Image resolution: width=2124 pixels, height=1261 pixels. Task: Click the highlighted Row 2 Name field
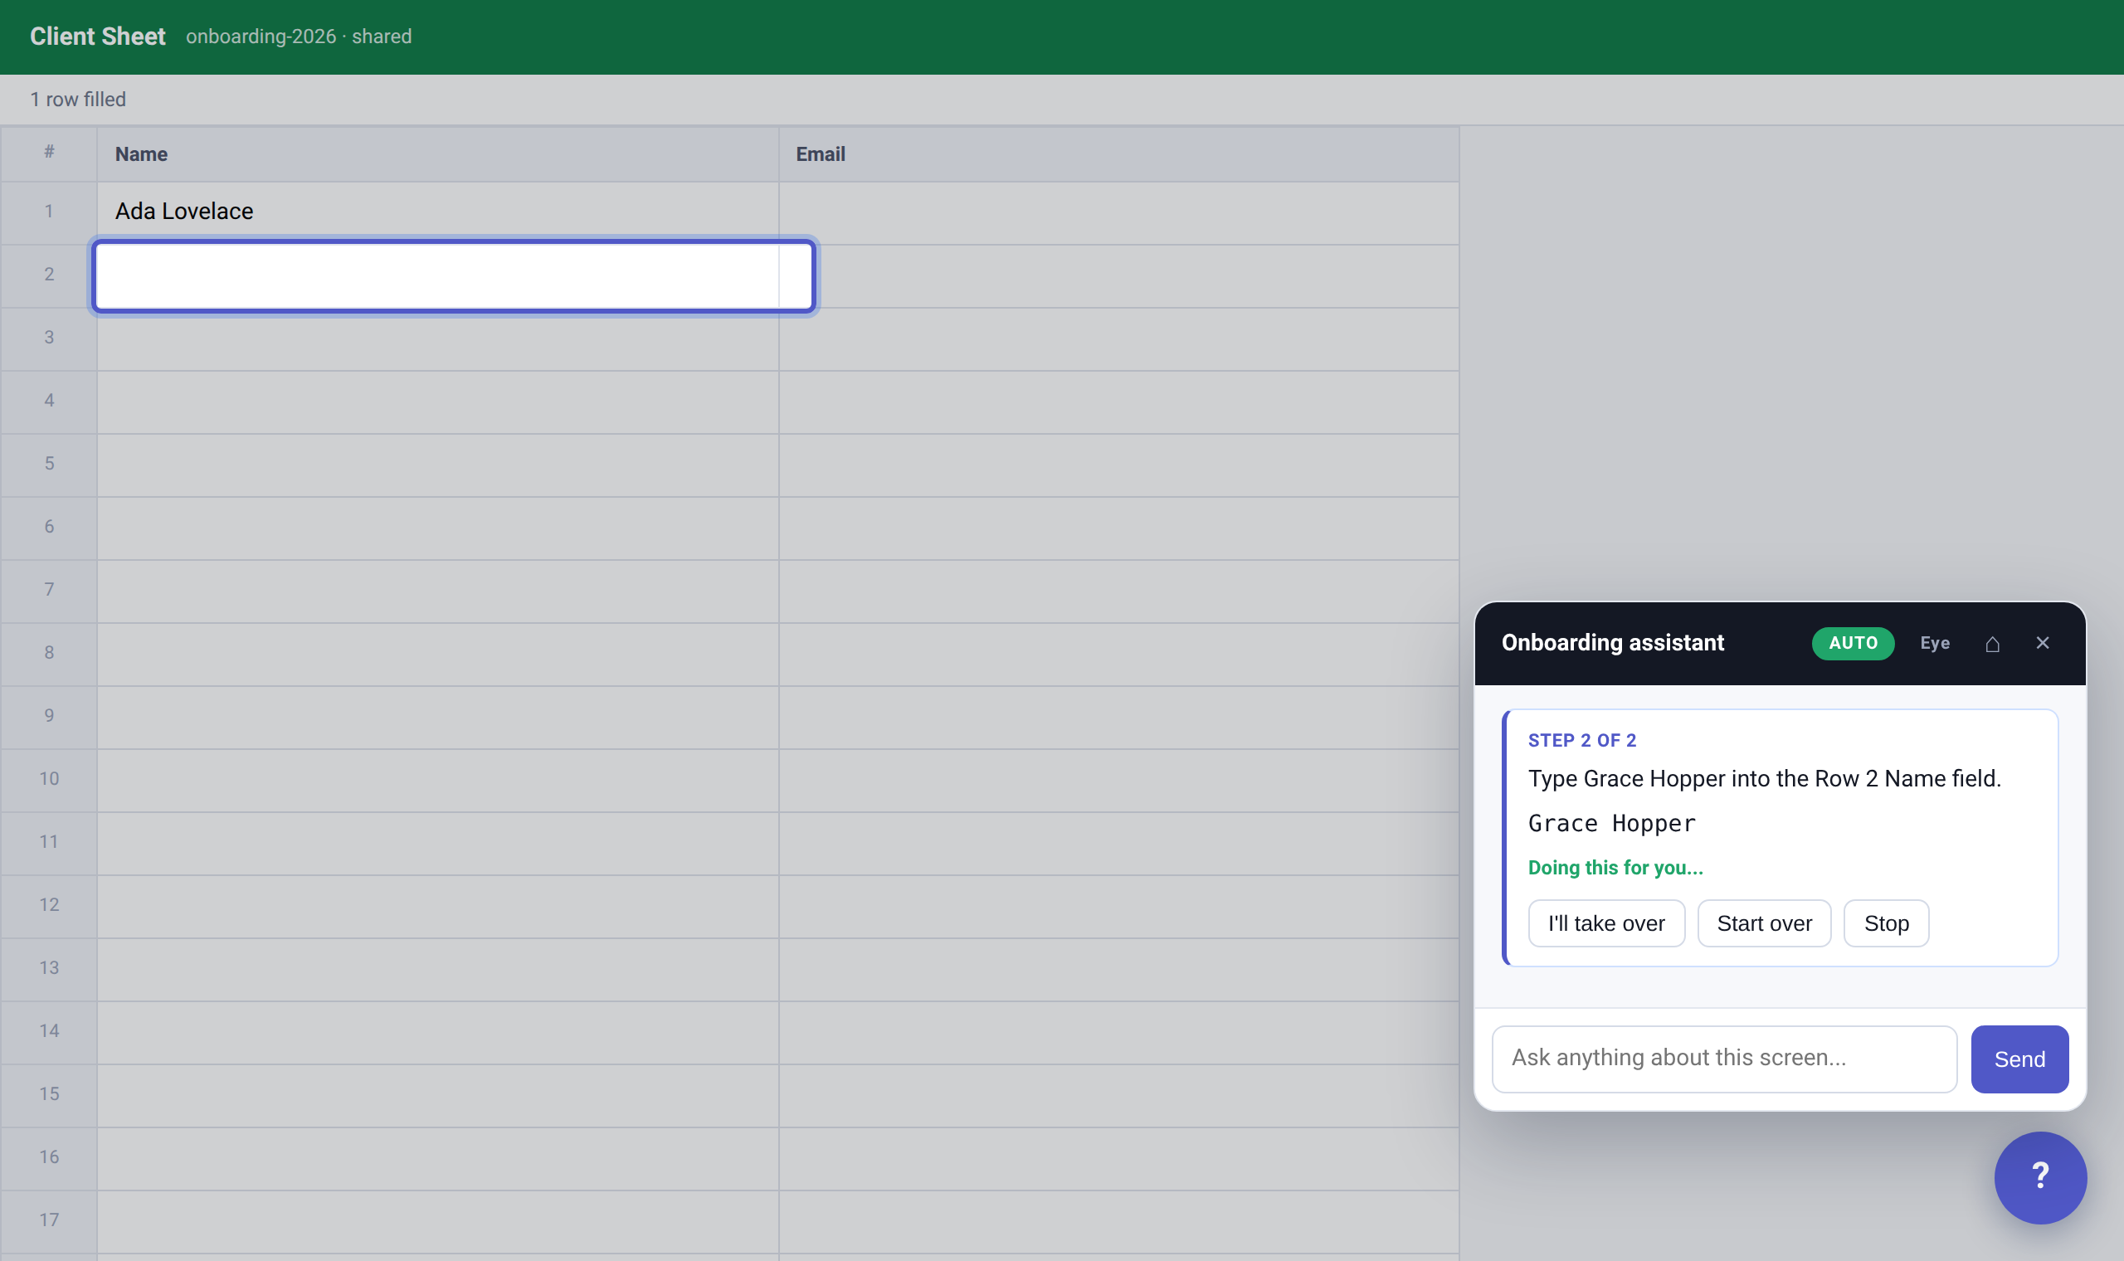pyautogui.click(x=454, y=276)
